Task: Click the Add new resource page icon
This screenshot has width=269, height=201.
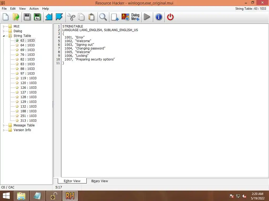Action: (115, 17)
